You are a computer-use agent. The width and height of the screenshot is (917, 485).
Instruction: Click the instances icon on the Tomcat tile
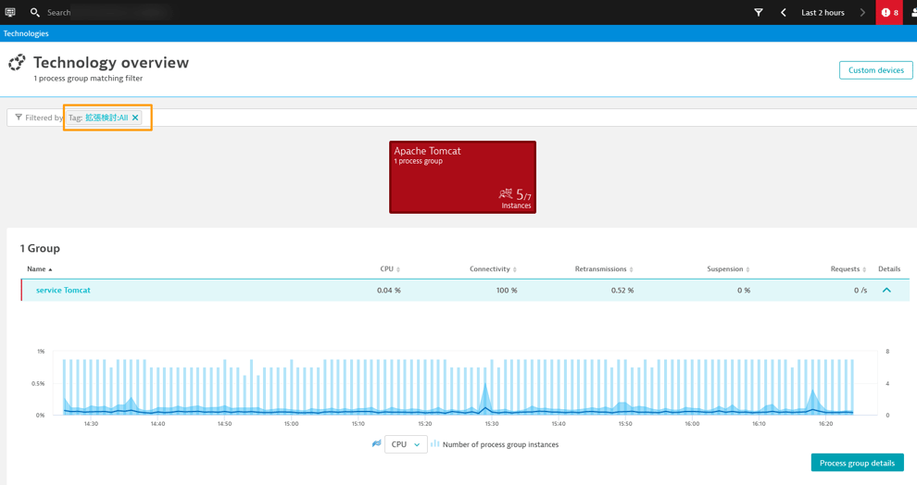click(506, 193)
